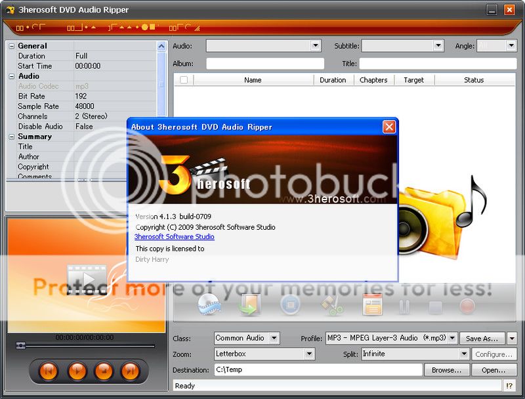Click the filmstrip play thumbnail in the preview area

[x=87, y=280]
